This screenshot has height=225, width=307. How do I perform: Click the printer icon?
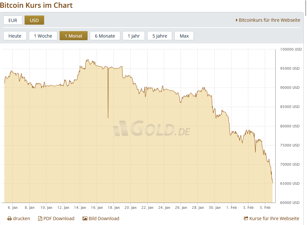pos(9,219)
